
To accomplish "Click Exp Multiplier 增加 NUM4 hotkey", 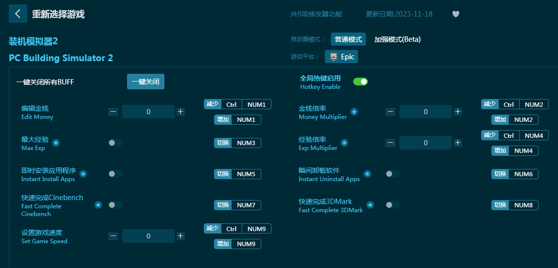I will coord(515,151).
